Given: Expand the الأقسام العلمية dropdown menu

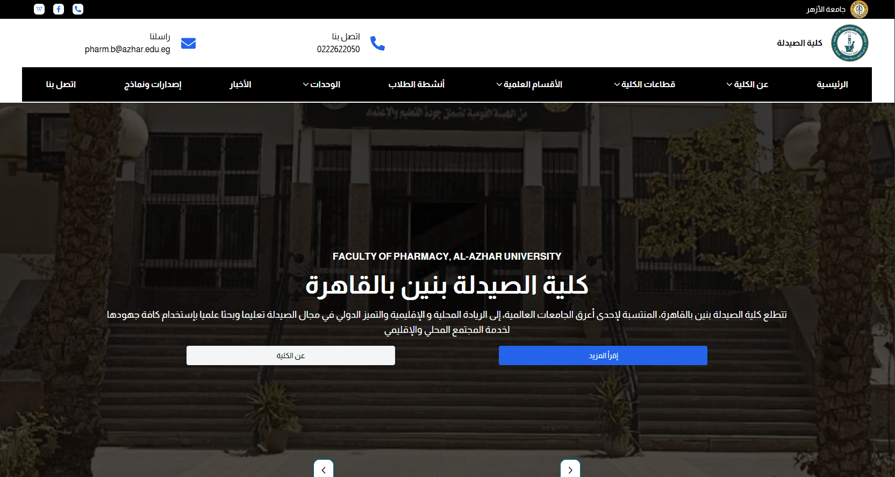Looking at the screenshot, I should 529,84.
